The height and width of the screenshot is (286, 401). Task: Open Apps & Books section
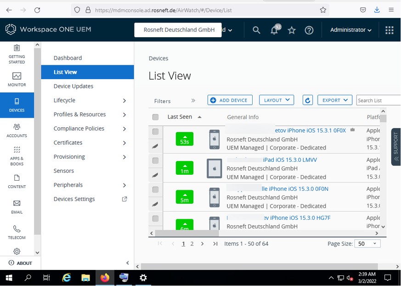[17, 155]
